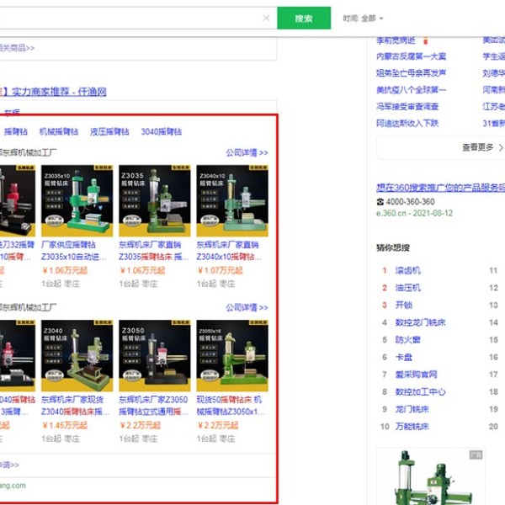Open the sidebar green drilling machine ad image
The width and height of the screenshot is (505, 505).
431,476
